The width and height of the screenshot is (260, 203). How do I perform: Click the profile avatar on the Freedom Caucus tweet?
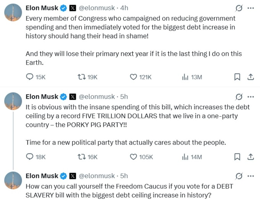(13, 180)
